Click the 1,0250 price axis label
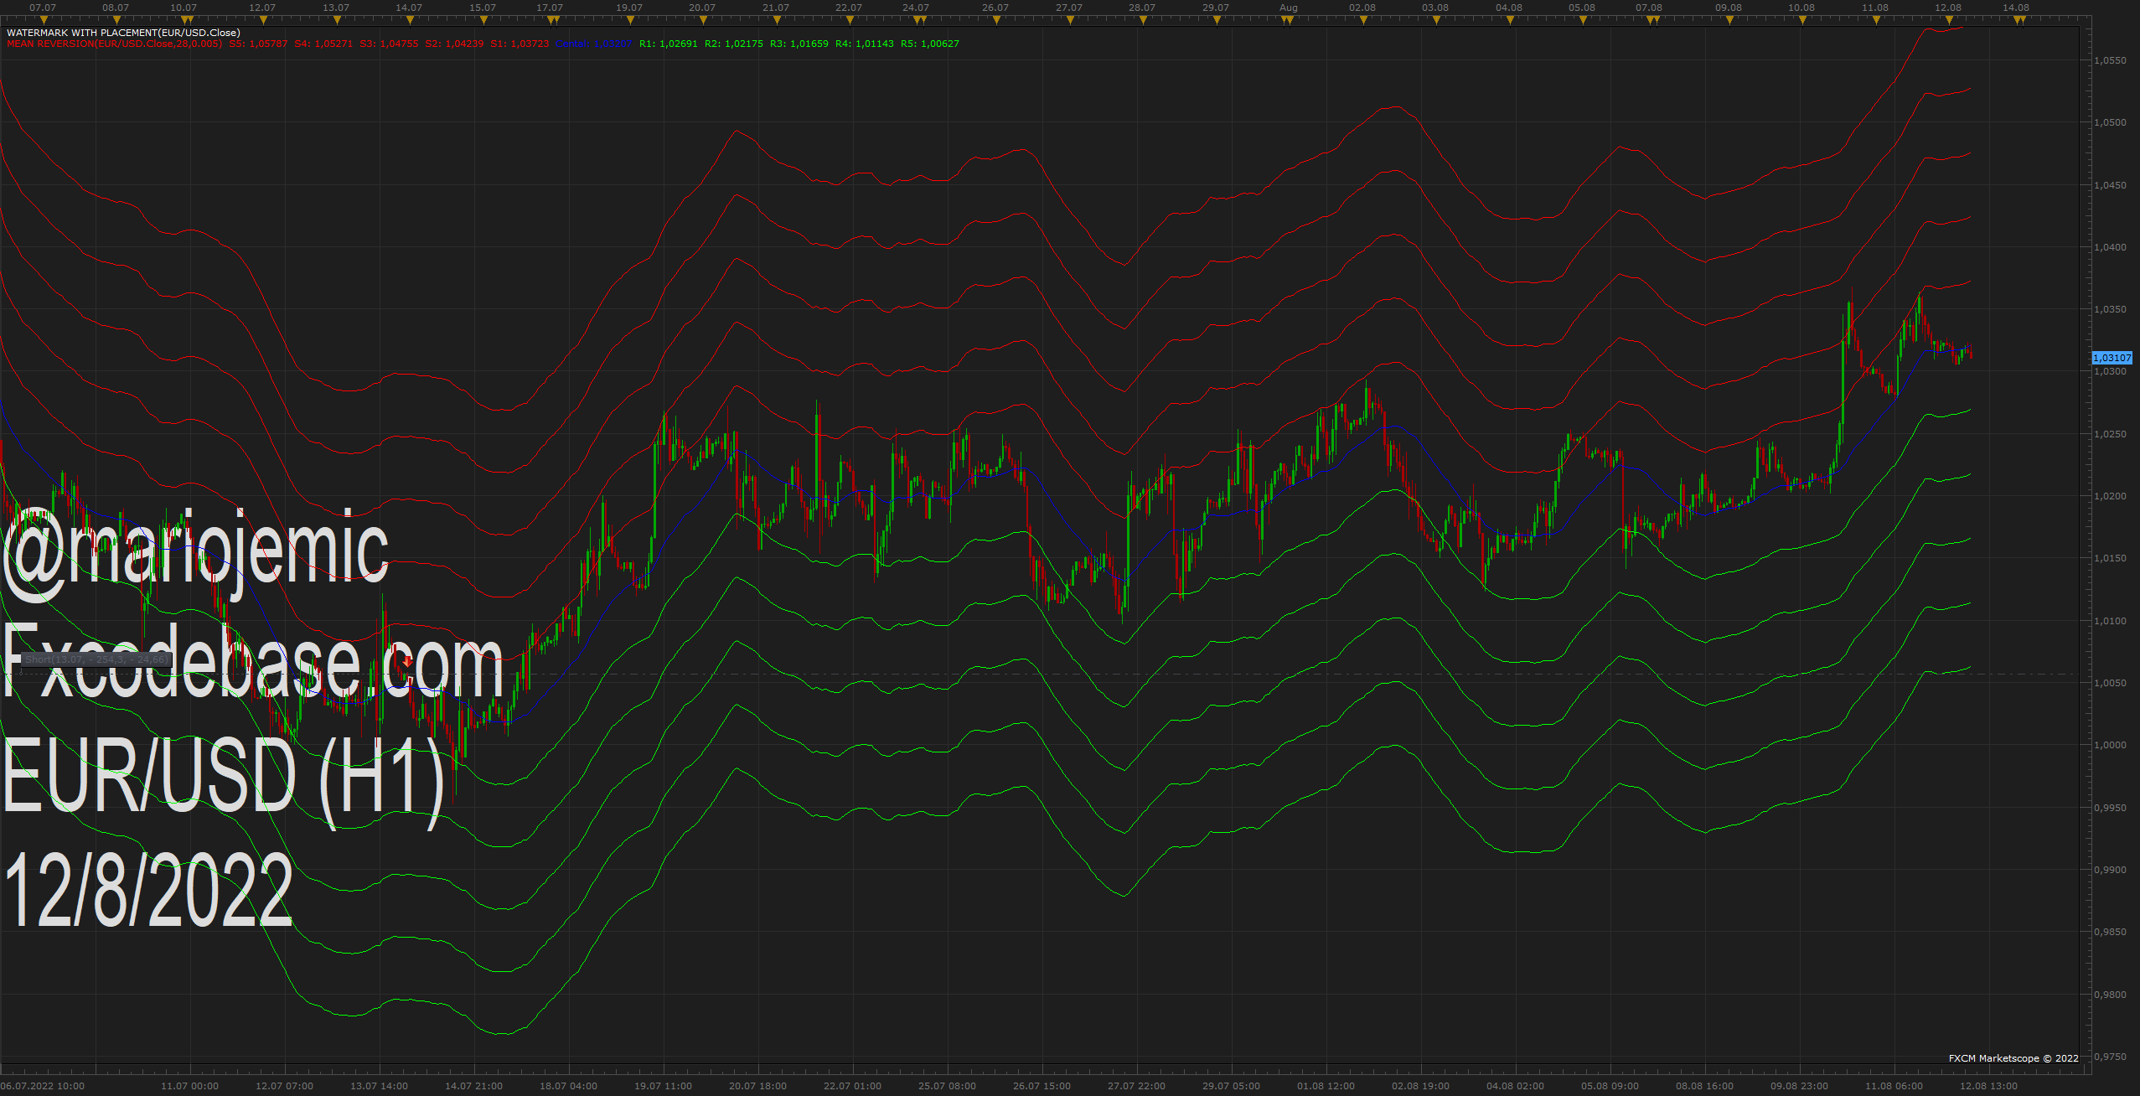 [2110, 434]
